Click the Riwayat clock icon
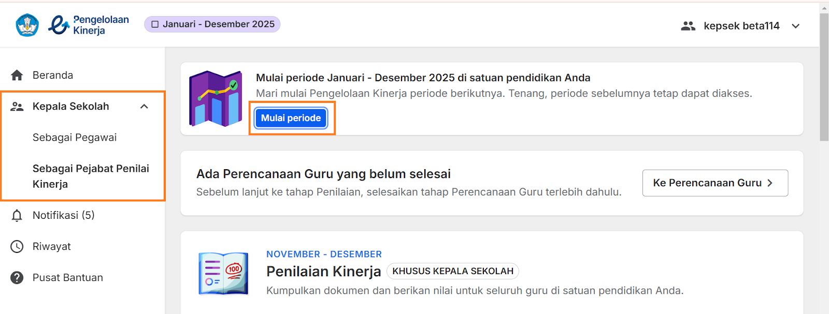 [x=17, y=247]
